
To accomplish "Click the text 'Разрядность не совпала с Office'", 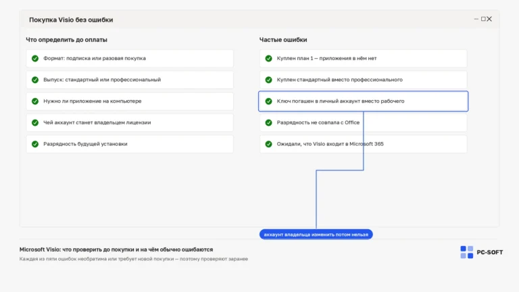I will 318,122.
